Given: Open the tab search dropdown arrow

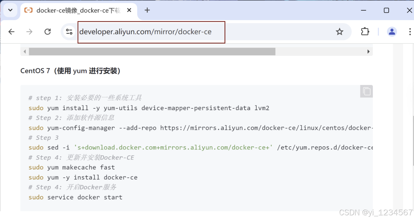Looking at the screenshot, I should pos(10,10).
